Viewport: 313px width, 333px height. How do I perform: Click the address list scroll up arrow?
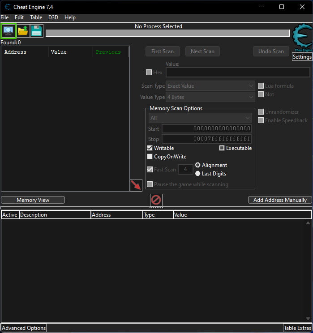coord(308,223)
